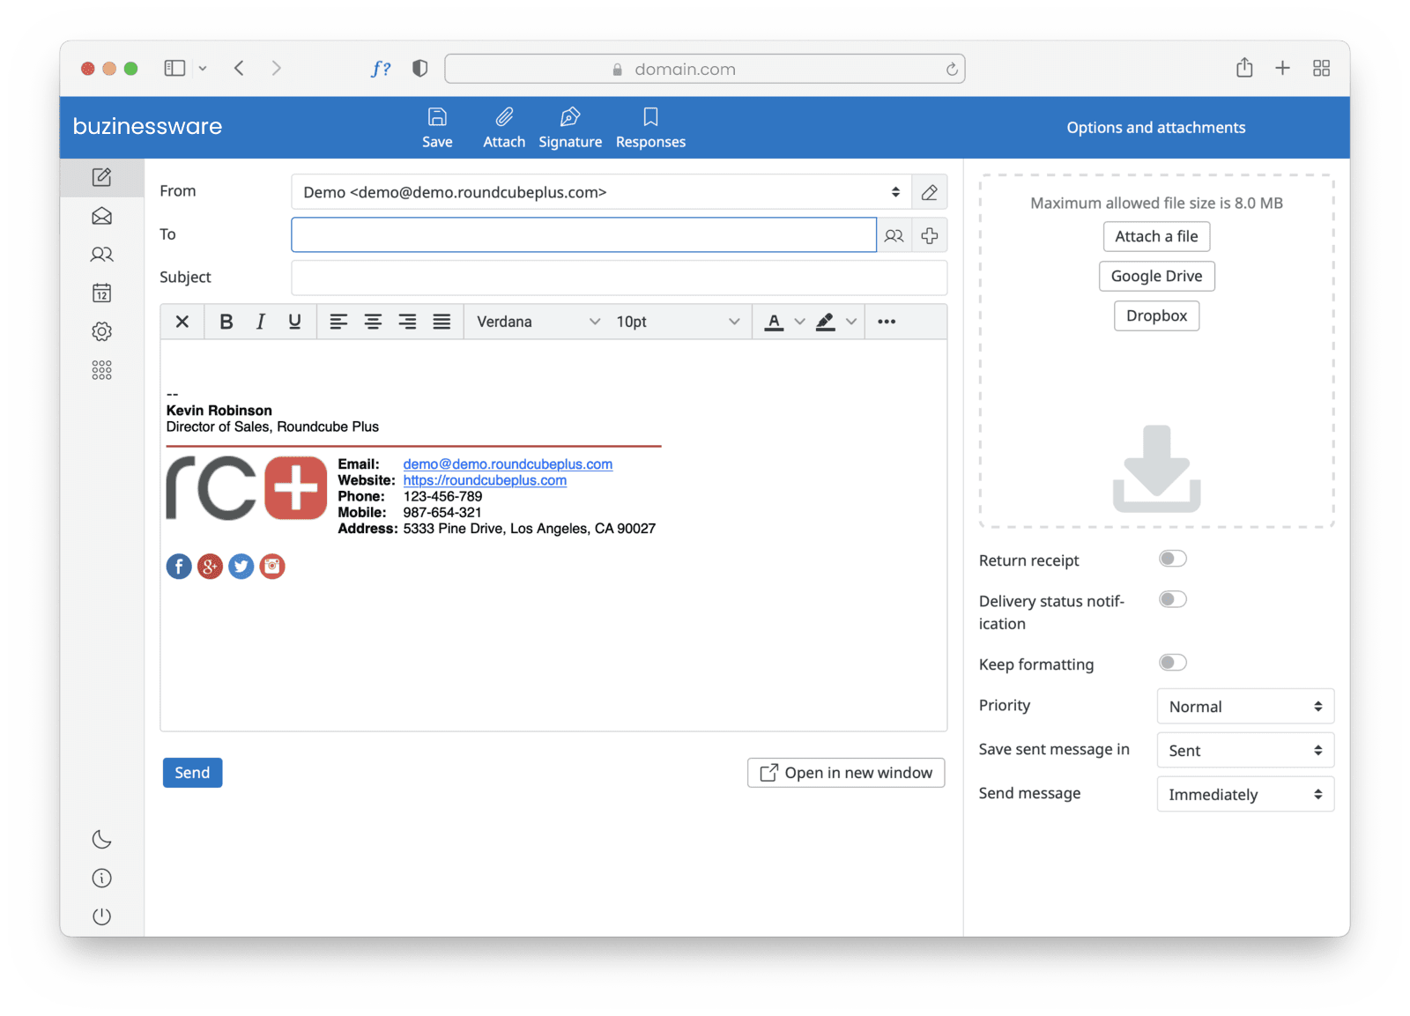Open the Attach toolbar icon
The image size is (1410, 1016).
[503, 126]
